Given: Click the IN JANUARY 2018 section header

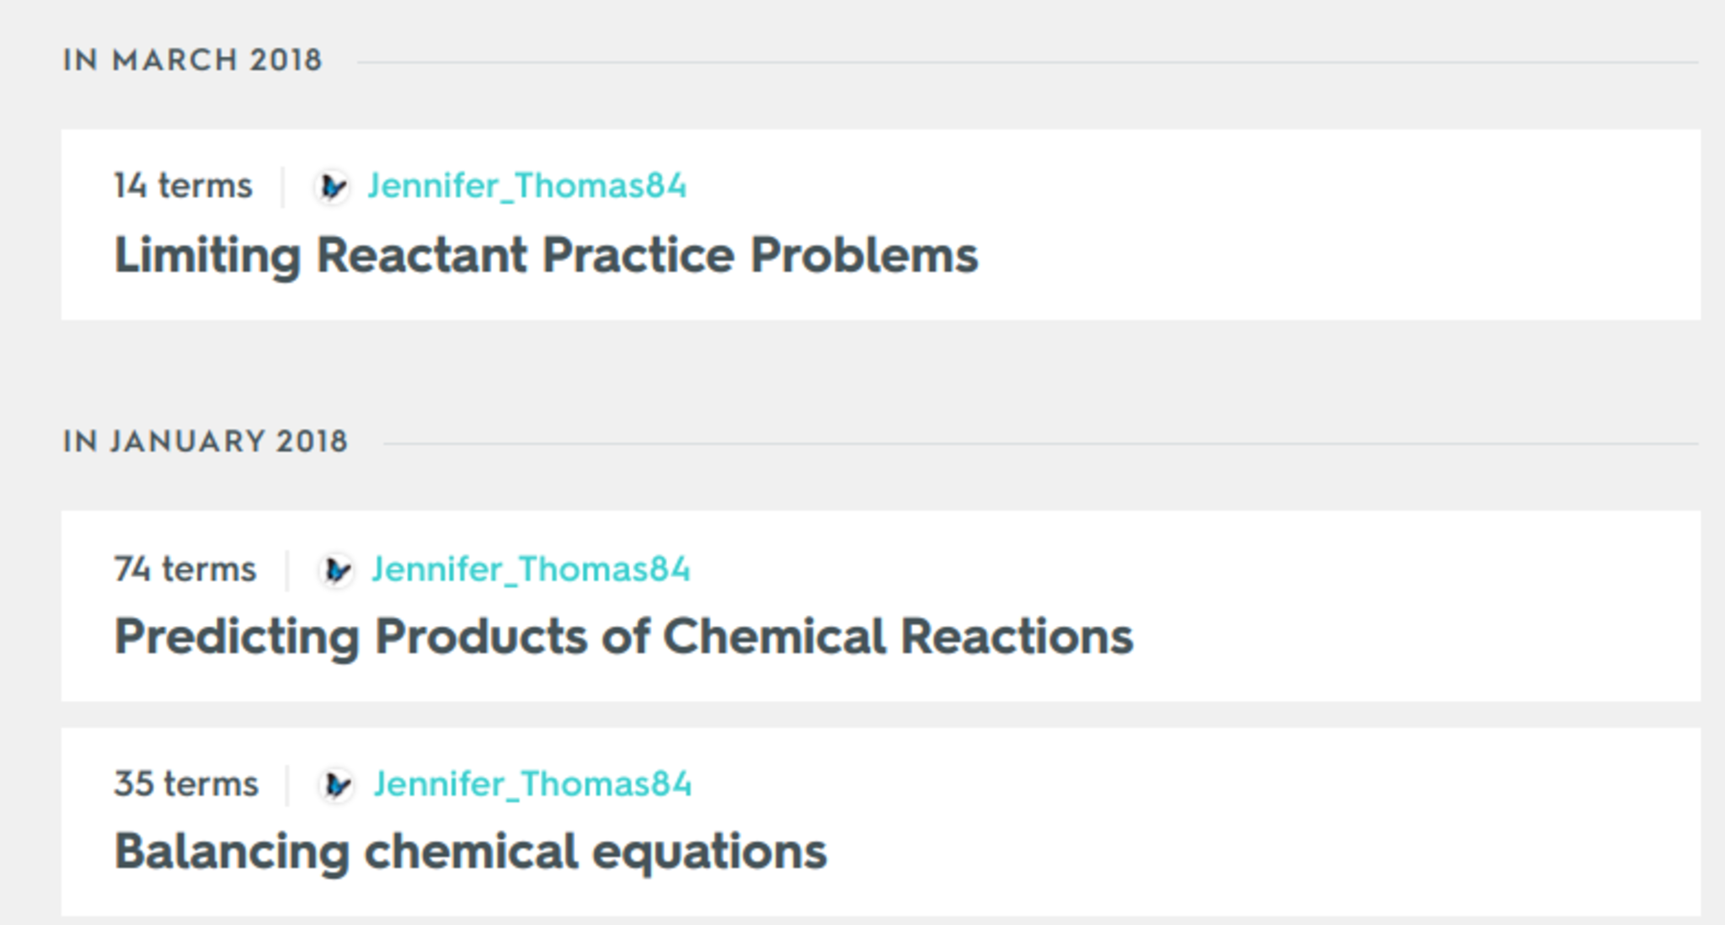Looking at the screenshot, I should point(205,441).
